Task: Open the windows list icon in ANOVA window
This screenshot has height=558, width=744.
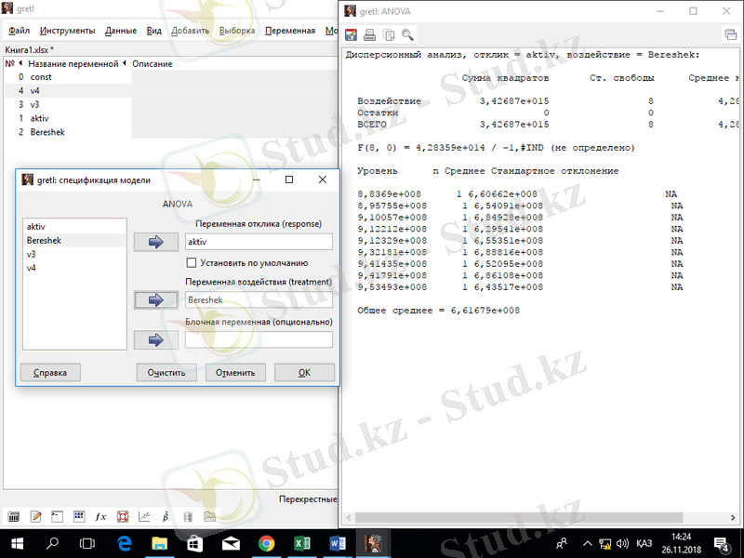Action: coord(731,34)
